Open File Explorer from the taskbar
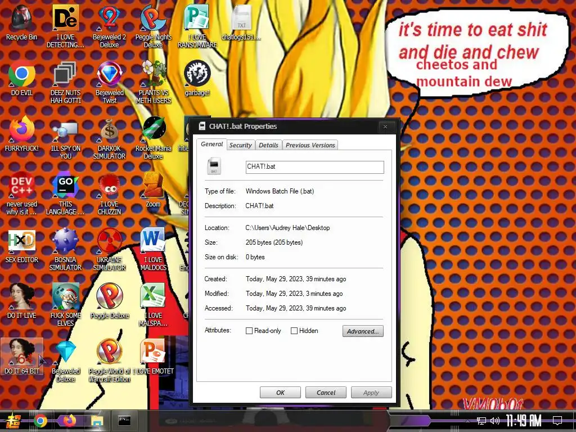 [97, 421]
